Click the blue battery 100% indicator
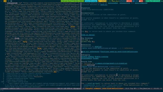The image size is (163, 92). (136, 1)
